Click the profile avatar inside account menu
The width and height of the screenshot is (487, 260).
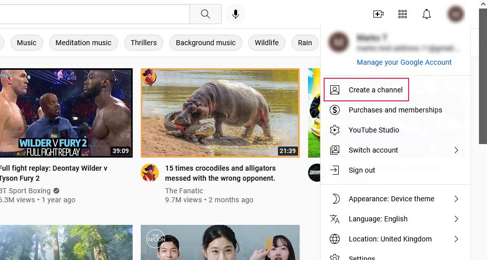pos(338,42)
